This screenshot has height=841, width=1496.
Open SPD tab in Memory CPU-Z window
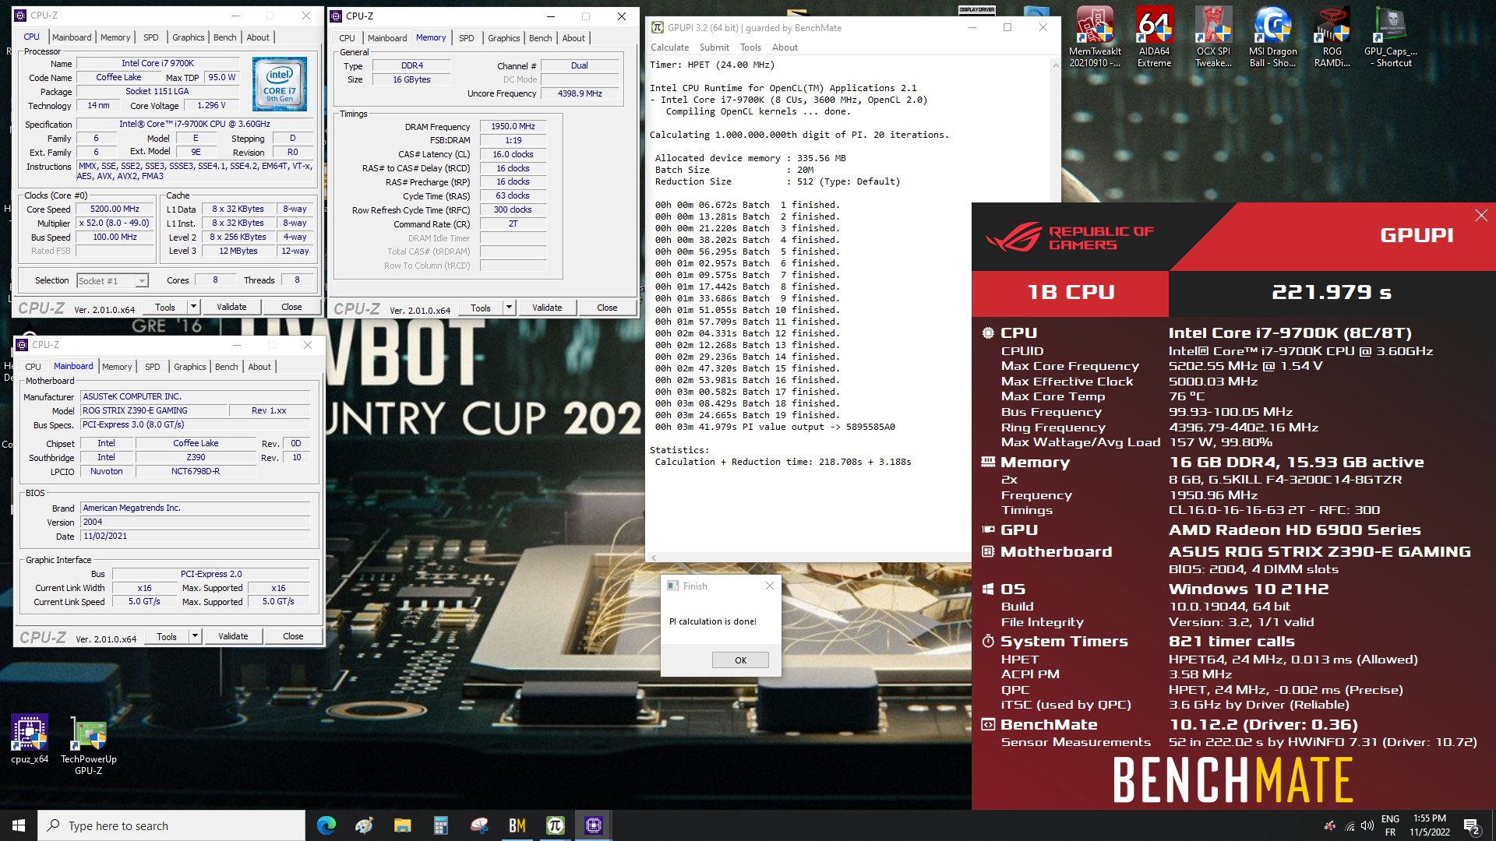pyautogui.click(x=467, y=38)
